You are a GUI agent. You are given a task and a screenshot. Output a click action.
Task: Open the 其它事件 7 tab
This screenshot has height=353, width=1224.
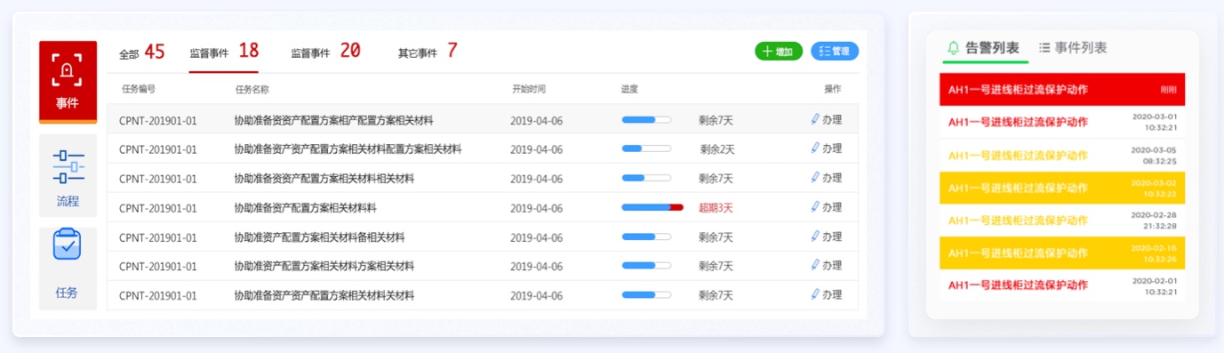click(x=428, y=52)
